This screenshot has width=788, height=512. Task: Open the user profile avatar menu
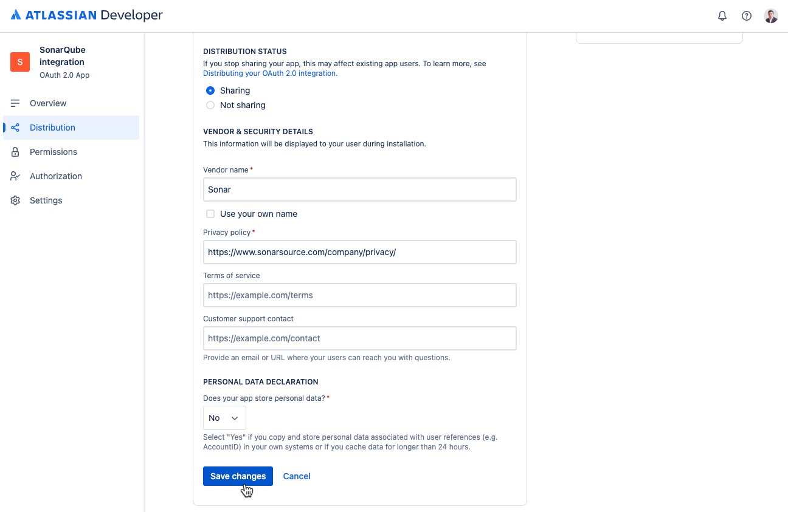770,16
